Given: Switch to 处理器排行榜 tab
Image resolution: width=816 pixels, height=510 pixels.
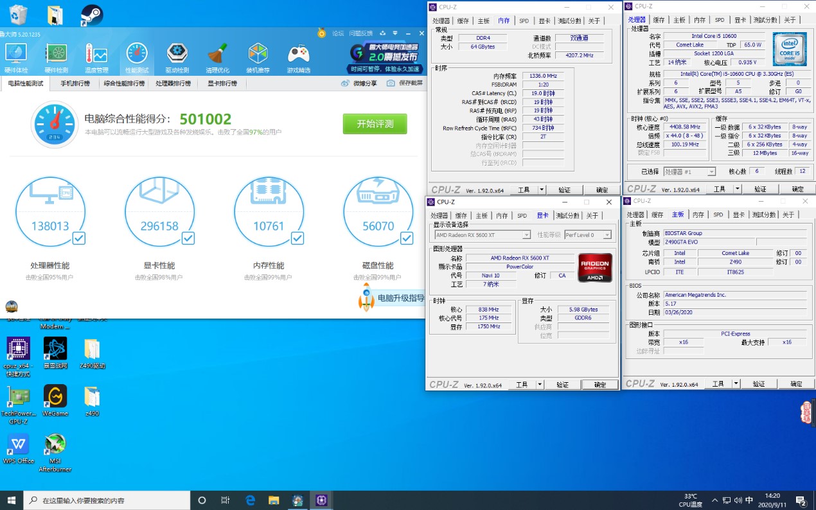Looking at the screenshot, I should coord(173,84).
